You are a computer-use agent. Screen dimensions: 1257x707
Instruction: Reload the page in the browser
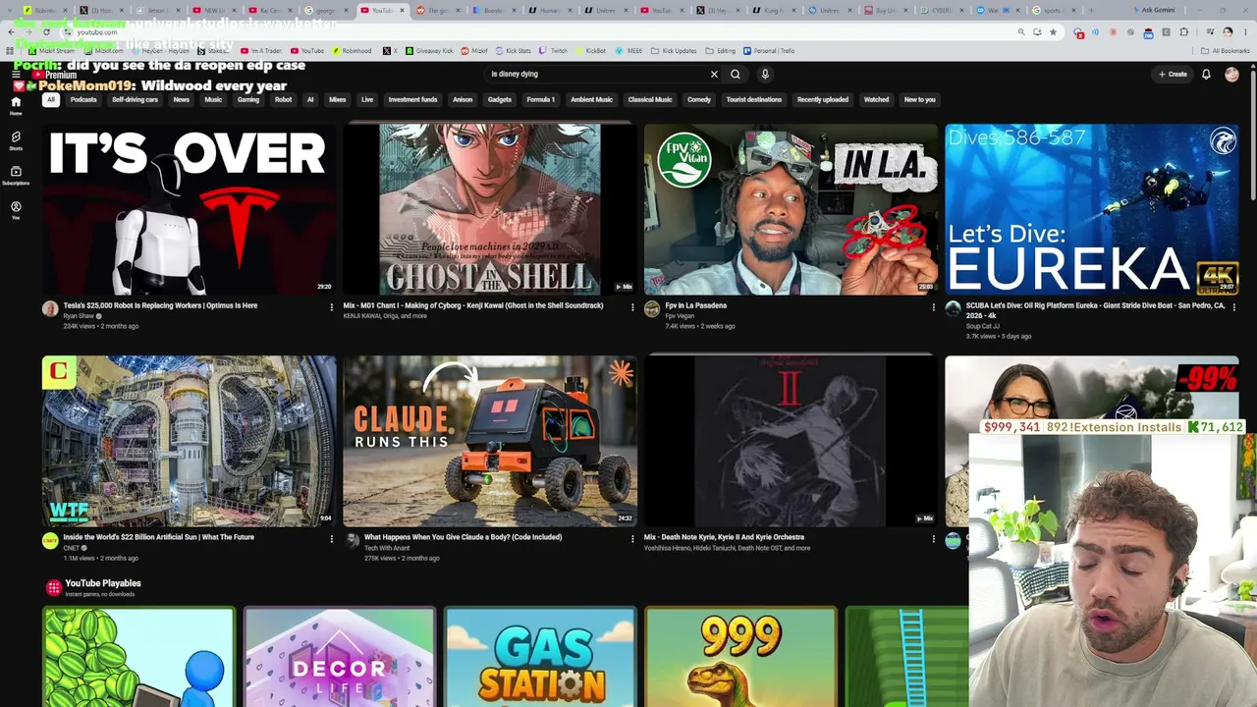(x=46, y=32)
